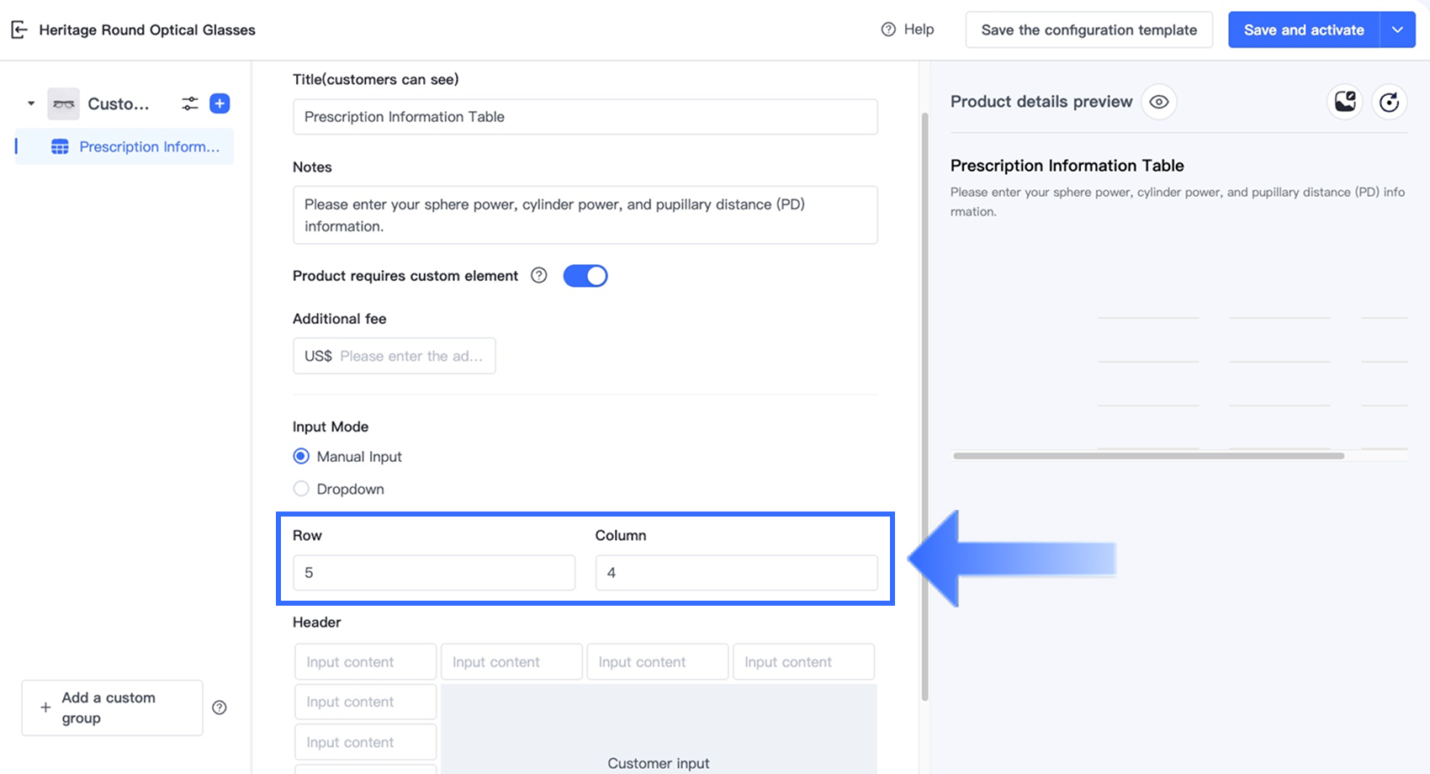The image size is (1430, 774).
Task: Click the question mark beside Add a custom group
Action: [220, 708]
